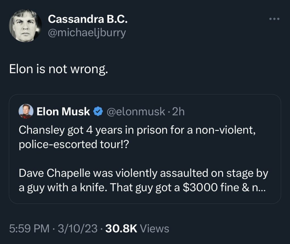Open the @michaeljburry handle
The image size is (290, 244).
[87, 33]
